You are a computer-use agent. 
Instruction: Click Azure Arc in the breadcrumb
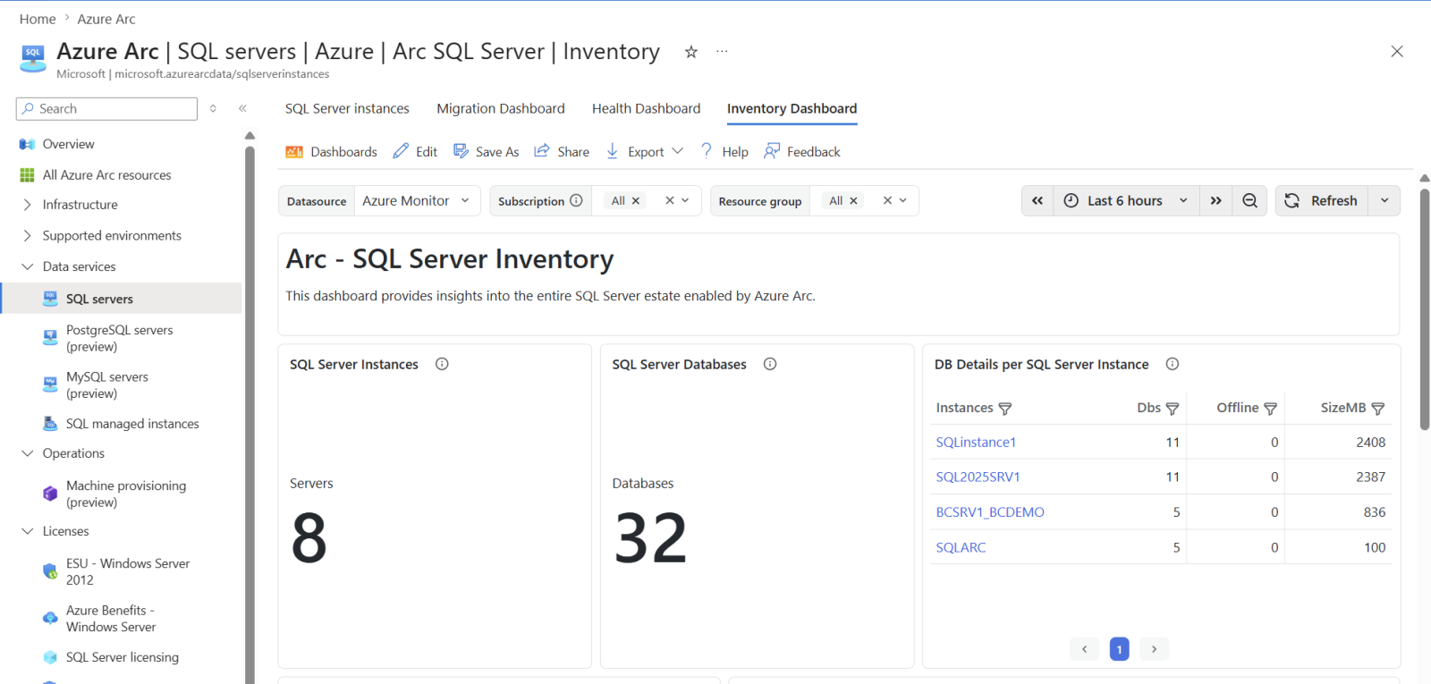pos(106,19)
